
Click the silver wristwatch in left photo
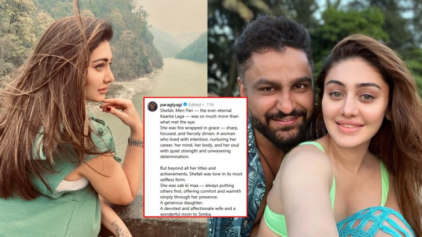coord(135,142)
